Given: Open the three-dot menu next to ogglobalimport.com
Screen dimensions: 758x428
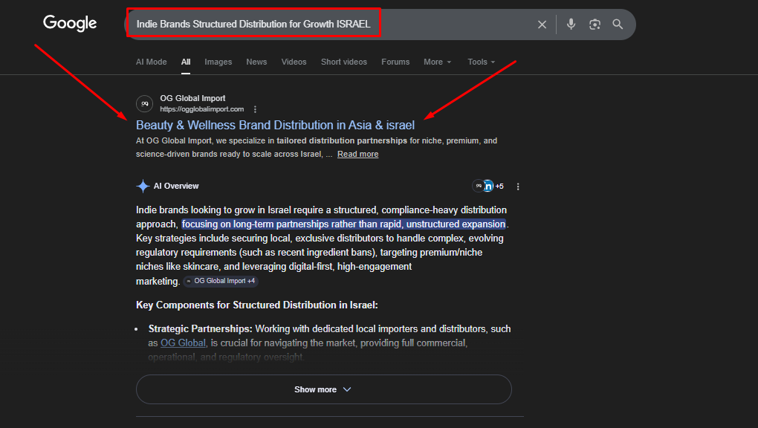Looking at the screenshot, I should pyautogui.click(x=255, y=108).
